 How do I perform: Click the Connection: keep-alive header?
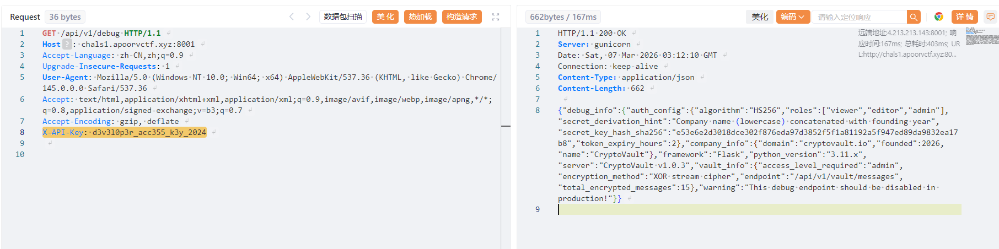point(608,66)
